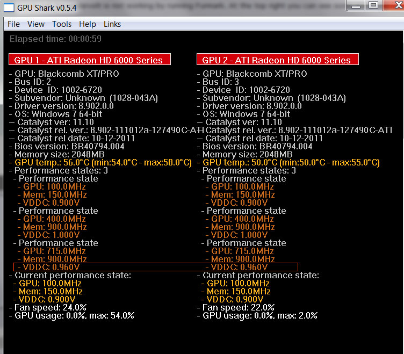The width and height of the screenshot is (404, 354).
Task: Click the GPU 1 - ATI Radeon HD 6000 Series header
Action: point(90,59)
